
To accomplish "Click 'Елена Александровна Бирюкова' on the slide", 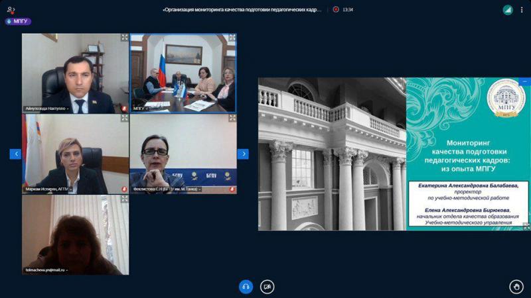I will pos(467,210).
